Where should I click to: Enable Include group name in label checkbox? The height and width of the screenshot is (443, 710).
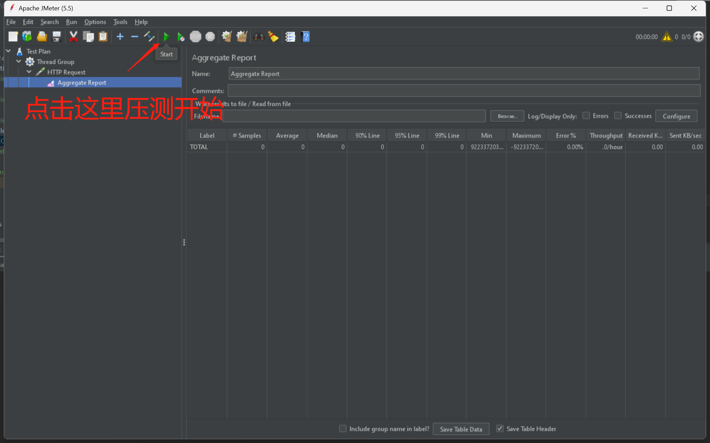coord(343,428)
